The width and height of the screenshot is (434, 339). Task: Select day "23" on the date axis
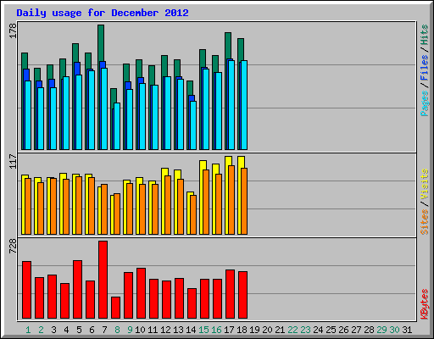click(x=305, y=330)
